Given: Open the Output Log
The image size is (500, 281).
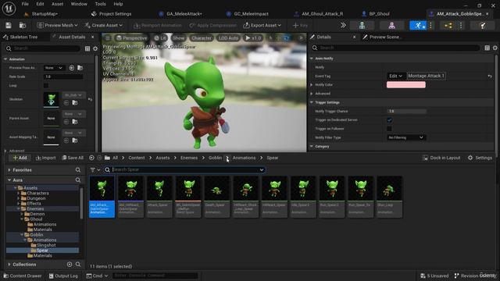Looking at the screenshot, I should pyautogui.click(x=63, y=276).
